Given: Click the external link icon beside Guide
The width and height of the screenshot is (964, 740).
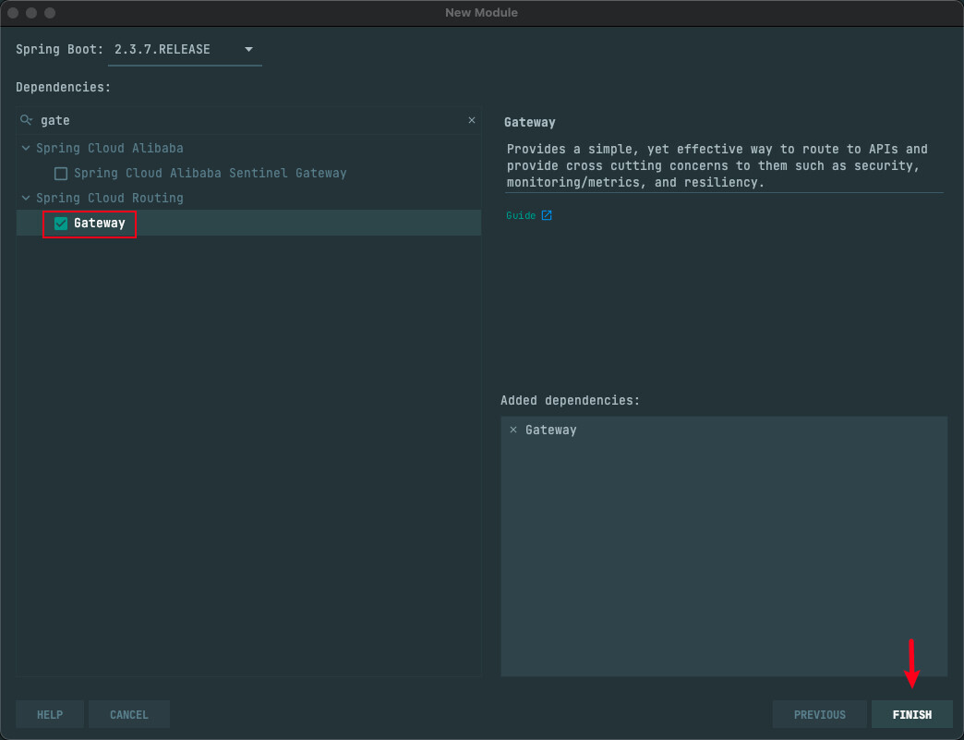Looking at the screenshot, I should [547, 215].
